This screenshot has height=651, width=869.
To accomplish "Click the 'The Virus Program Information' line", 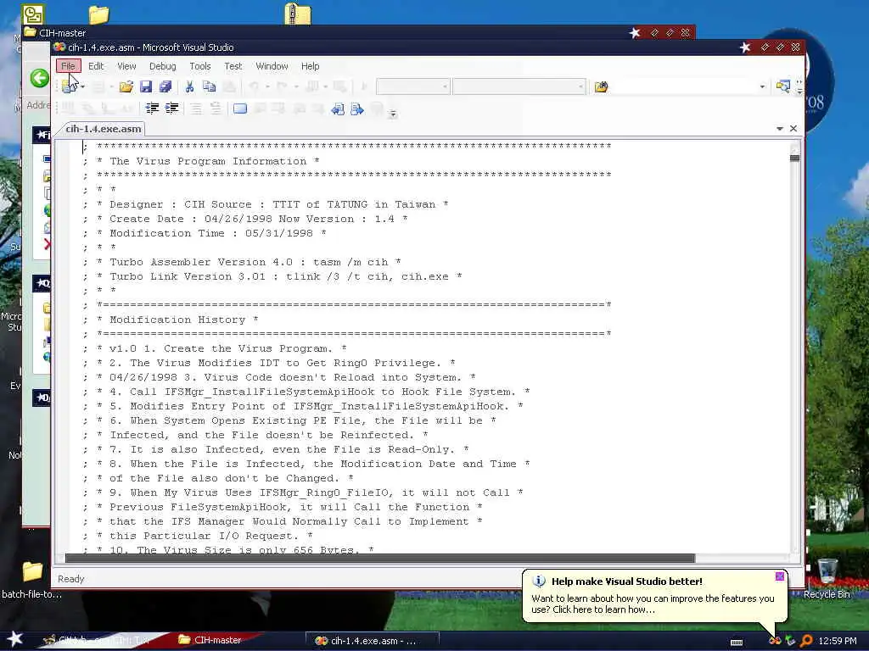I will point(208,161).
